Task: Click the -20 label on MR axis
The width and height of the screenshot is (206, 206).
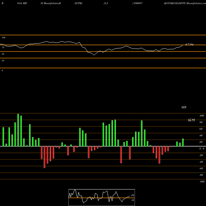Action: (201, 155)
